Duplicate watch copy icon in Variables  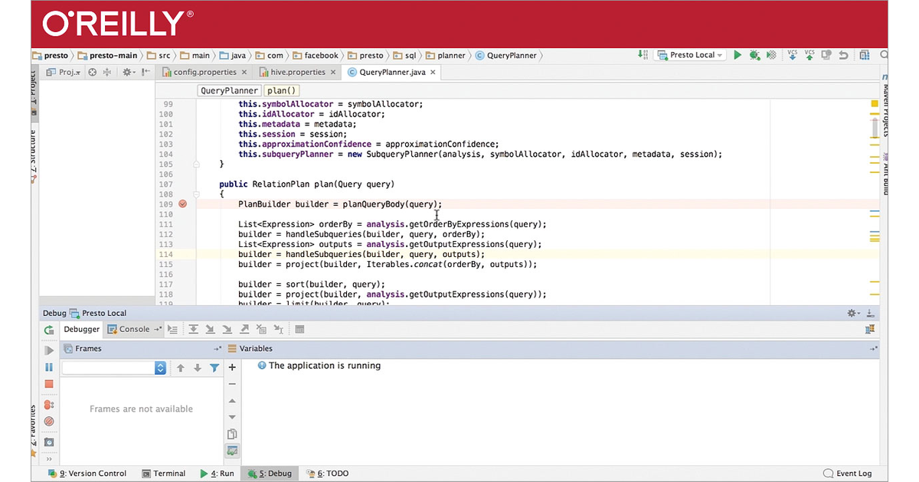coord(233,434)
